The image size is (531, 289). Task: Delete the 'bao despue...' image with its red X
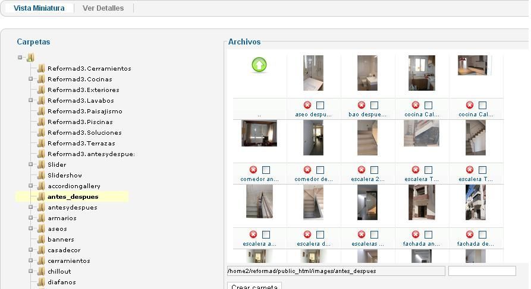coord(362,105)
